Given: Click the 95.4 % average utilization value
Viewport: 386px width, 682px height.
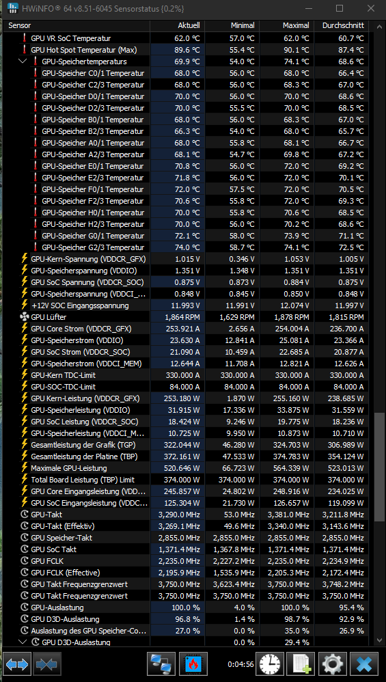Looking at the screenshot, I should tap(352, 608).
